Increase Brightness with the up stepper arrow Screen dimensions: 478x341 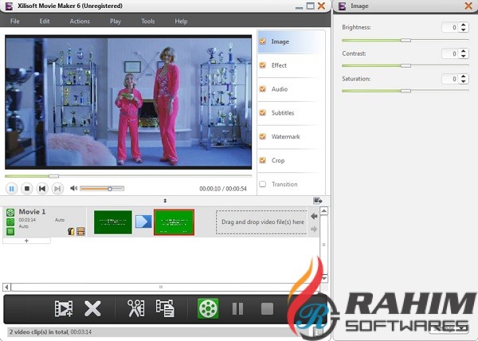(x=464, y=25)
